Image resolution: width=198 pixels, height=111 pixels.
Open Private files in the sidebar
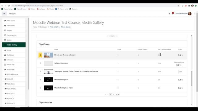click(14, 65)
